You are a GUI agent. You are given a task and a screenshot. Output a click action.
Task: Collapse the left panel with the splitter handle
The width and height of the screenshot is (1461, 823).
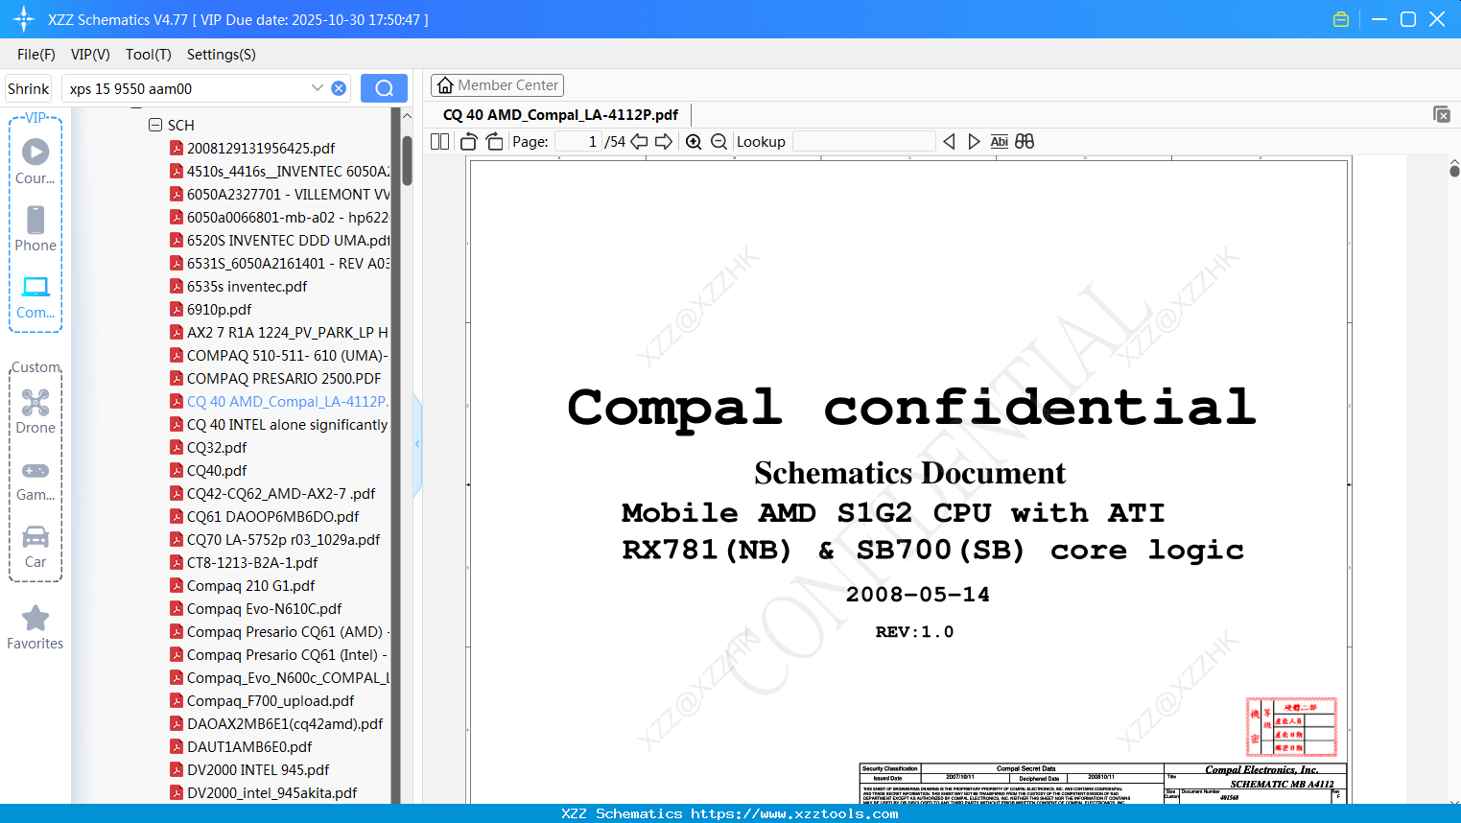417,443
